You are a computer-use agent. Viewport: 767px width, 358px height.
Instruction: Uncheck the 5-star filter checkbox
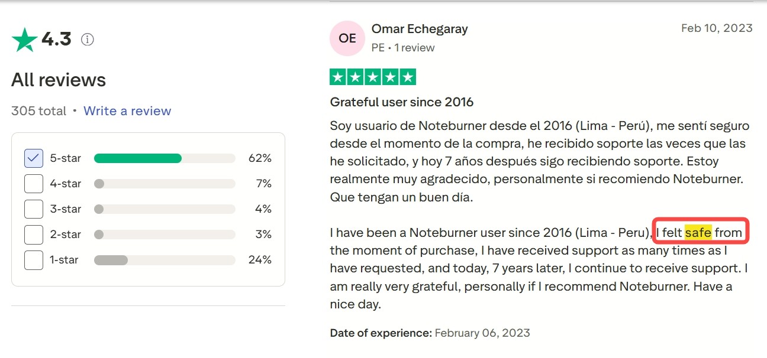click(x=34, y=158)
